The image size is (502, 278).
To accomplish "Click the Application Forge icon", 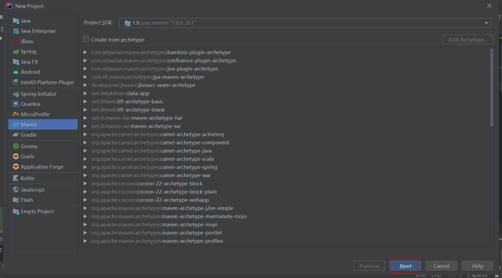I will [16, 167].
